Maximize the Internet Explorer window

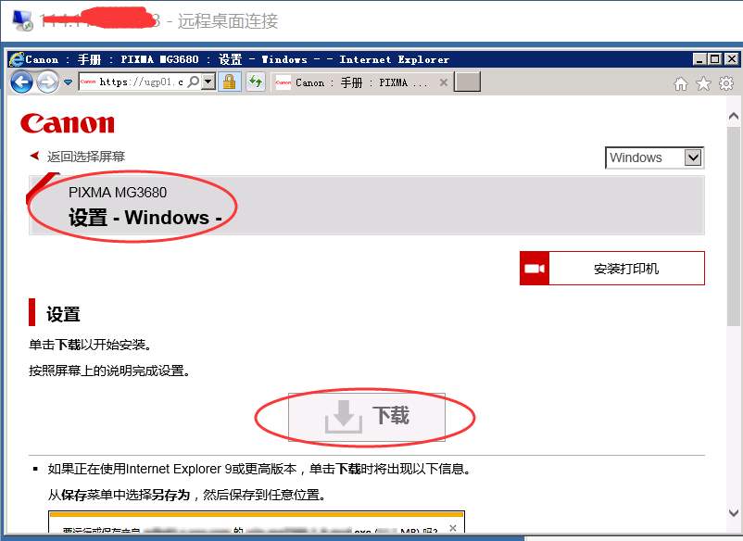tap(715, 59)
